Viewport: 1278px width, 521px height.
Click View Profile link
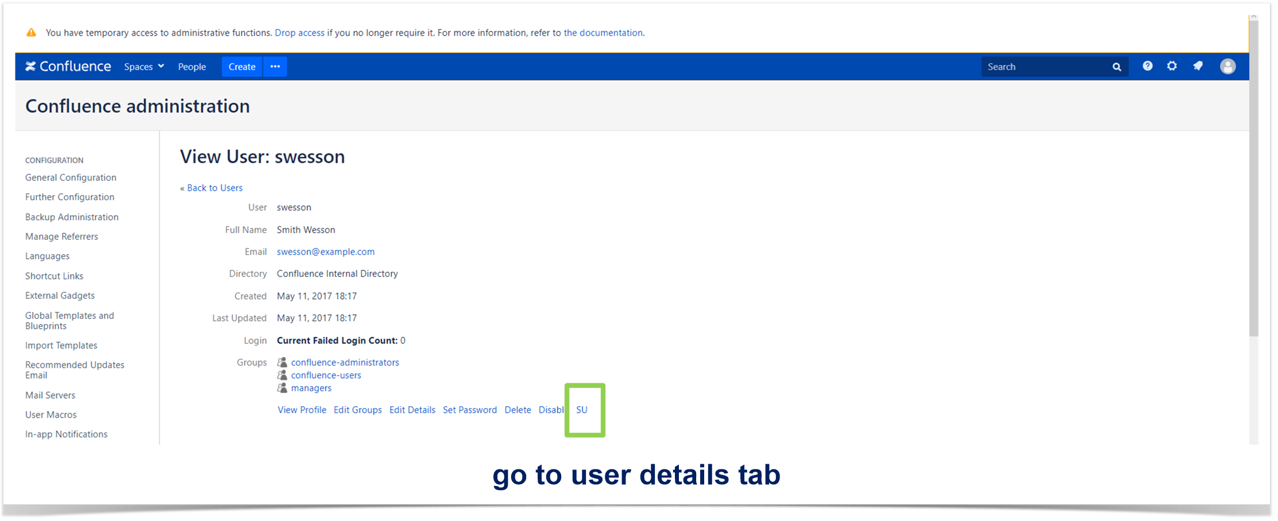click(x=302, y=410)
